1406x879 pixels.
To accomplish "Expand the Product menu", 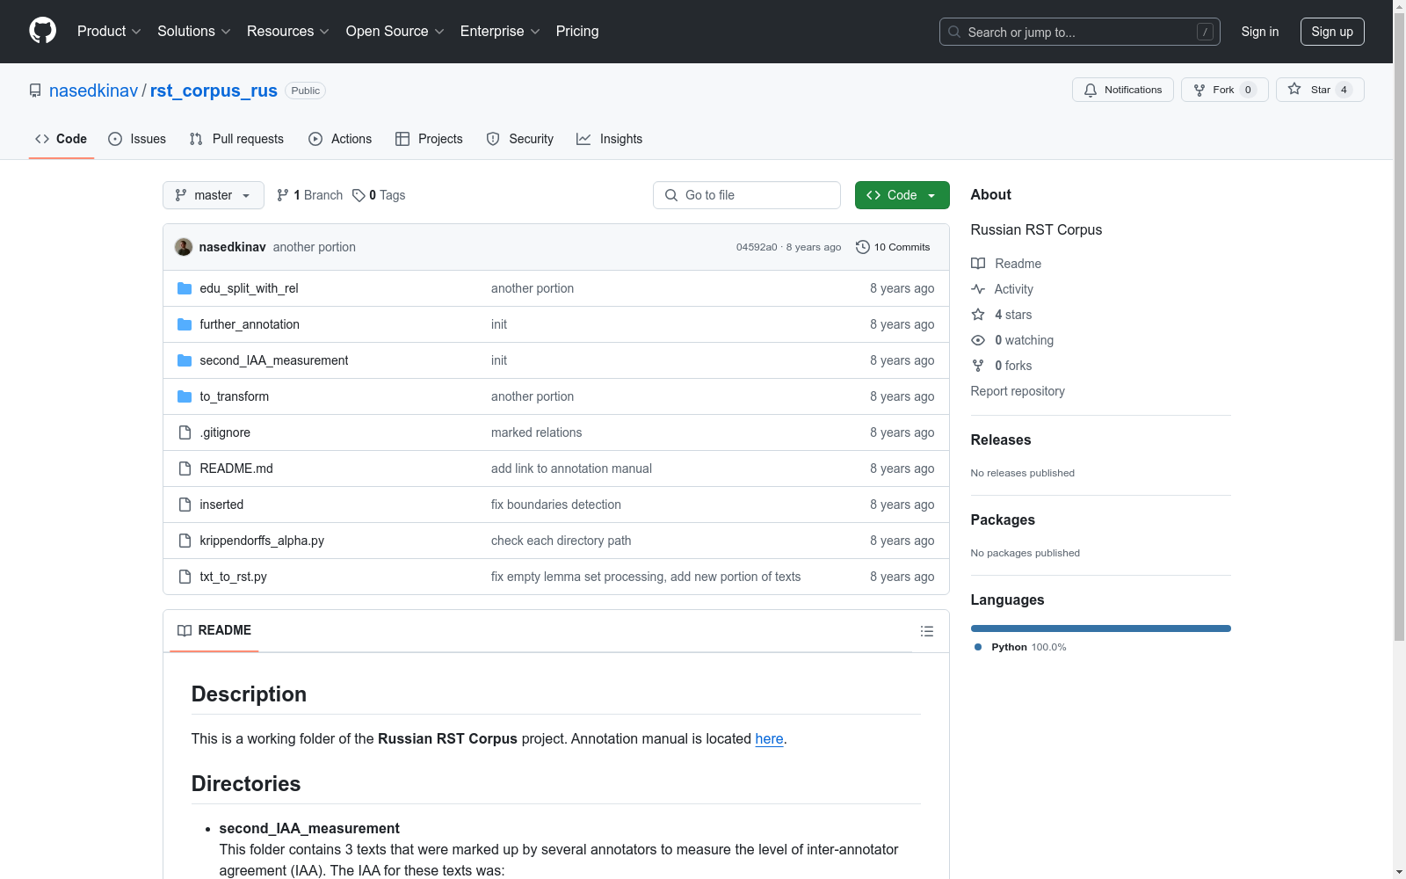I will 109,31.
